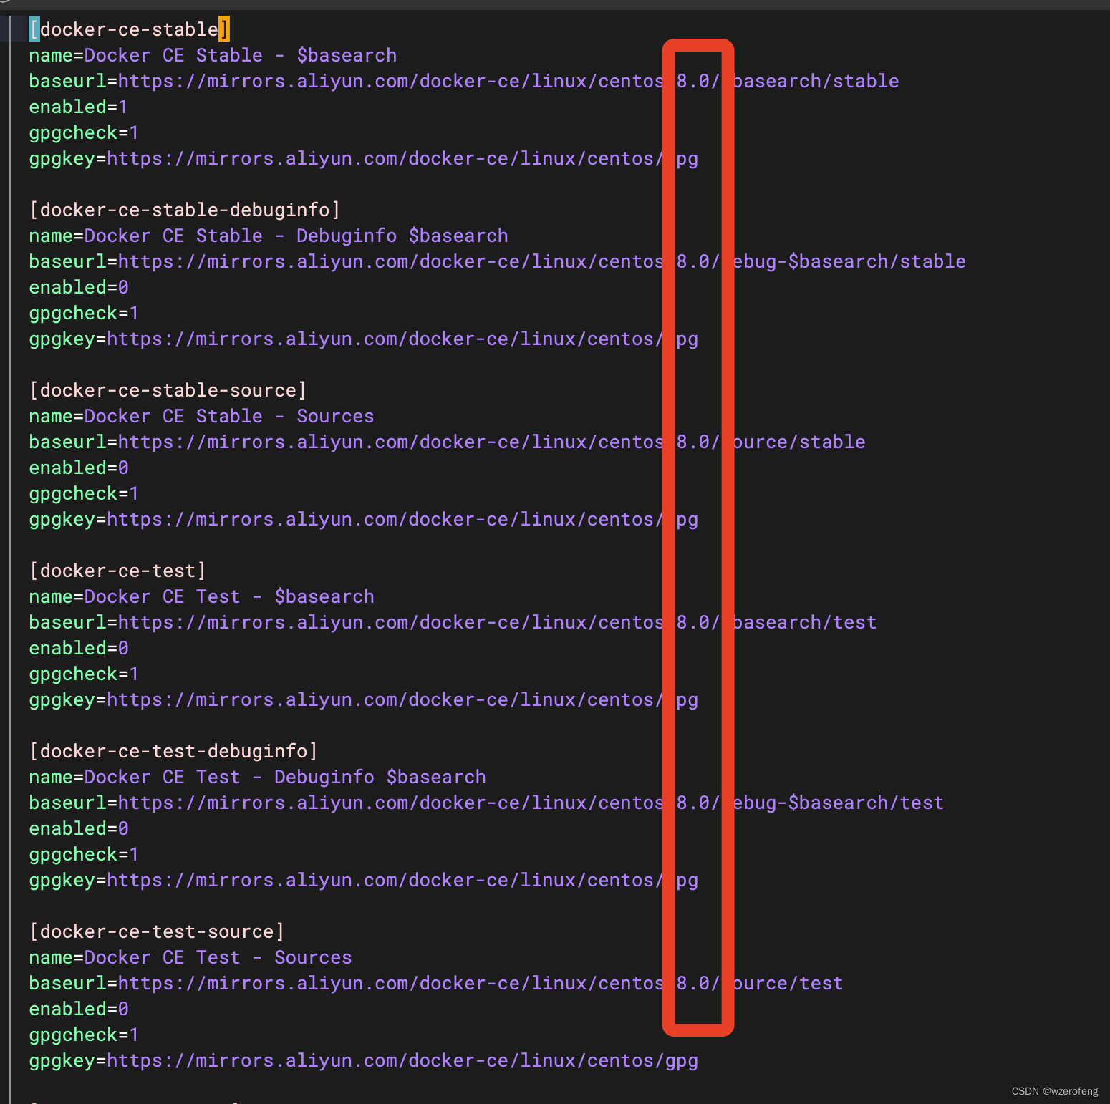Click the line 'name=Docker CE Test - $basearch'

click(201, 596)
